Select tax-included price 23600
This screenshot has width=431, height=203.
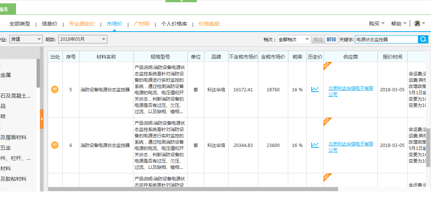(x=273, y=145)
